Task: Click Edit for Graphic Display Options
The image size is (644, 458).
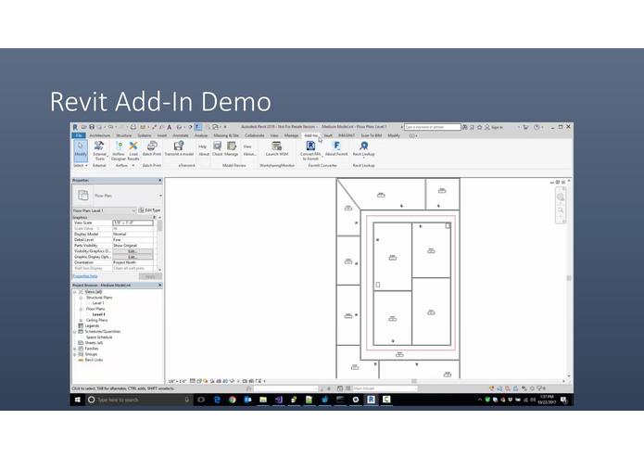Action: pyautogui.click(x=133, y=257)
